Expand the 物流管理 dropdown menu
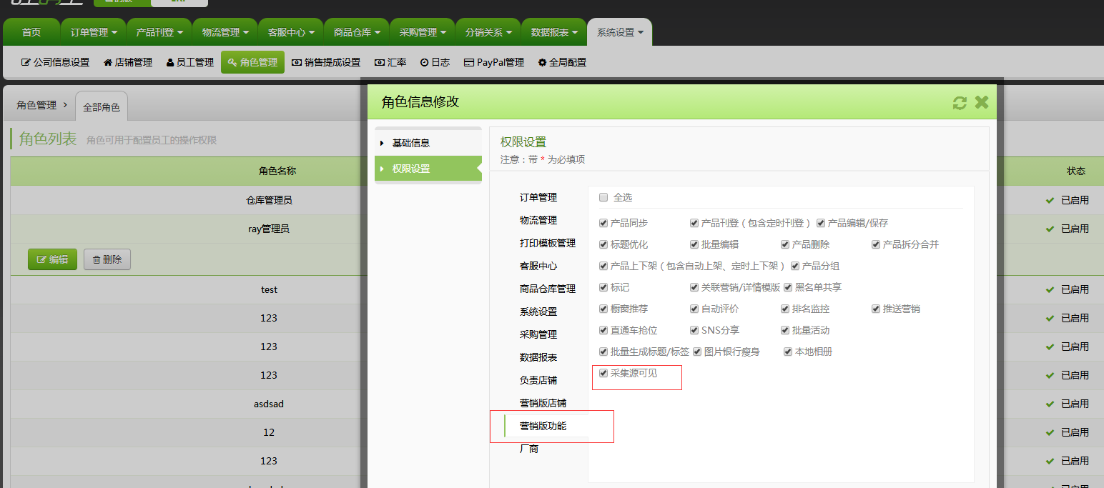The width and height of the screenshot is (1104, 488). (x=225, y=32)
